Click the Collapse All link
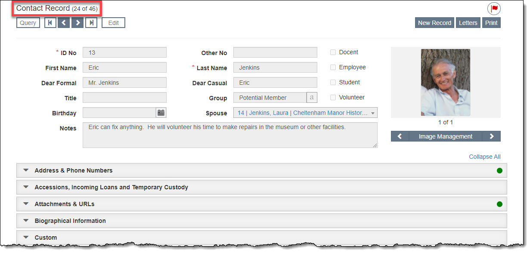530x253 pixels. pyautogui.click(x=484, y=157)
